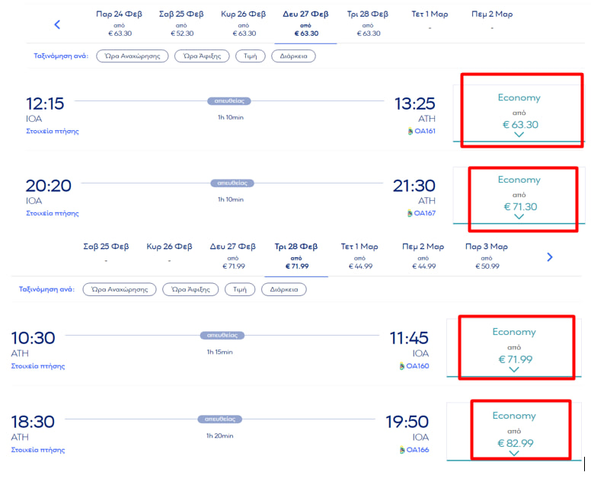607x488 pixels.
Task: Sort outbound flights by Τιμή
Action: [251, 56]
